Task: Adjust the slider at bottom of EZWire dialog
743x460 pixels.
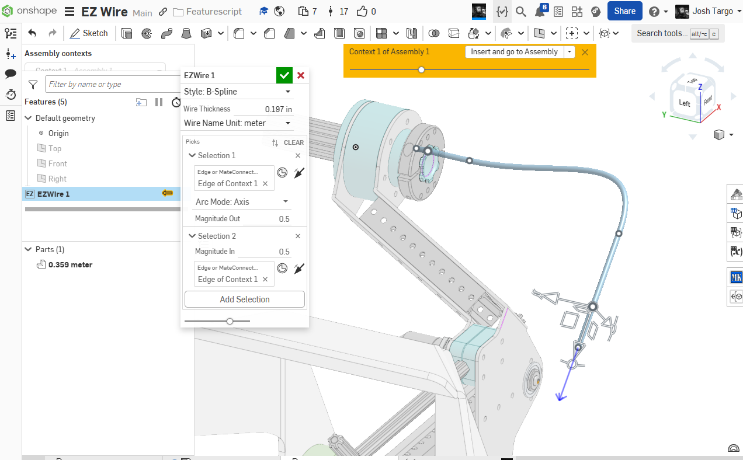Action: click(x=230, y=321)
